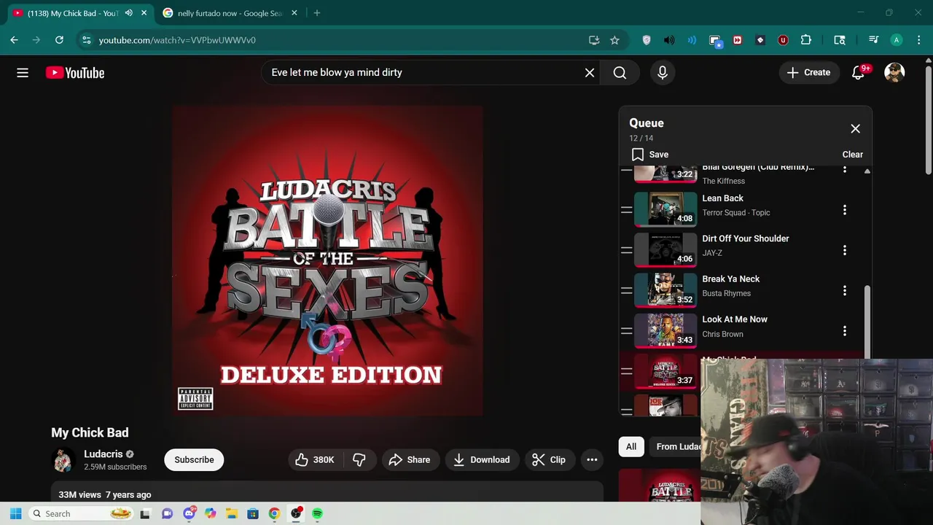Close the Queue panel
This screenshot has height=525, width=933.
pyautogui.click(x=855, y=128)
